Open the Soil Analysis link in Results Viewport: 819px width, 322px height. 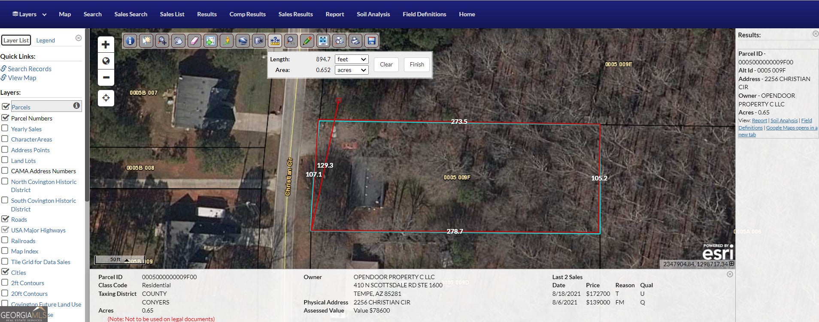point(784,120)
